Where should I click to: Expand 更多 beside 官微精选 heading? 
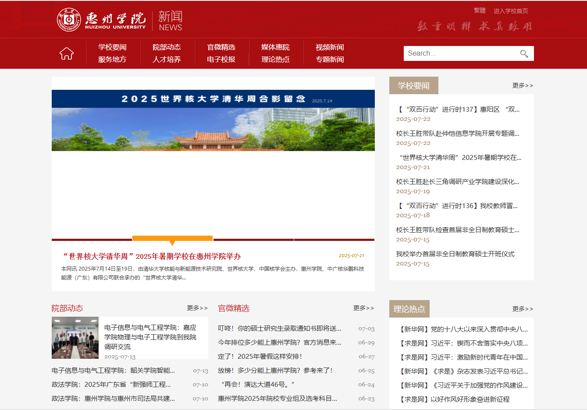coord(363,308)
